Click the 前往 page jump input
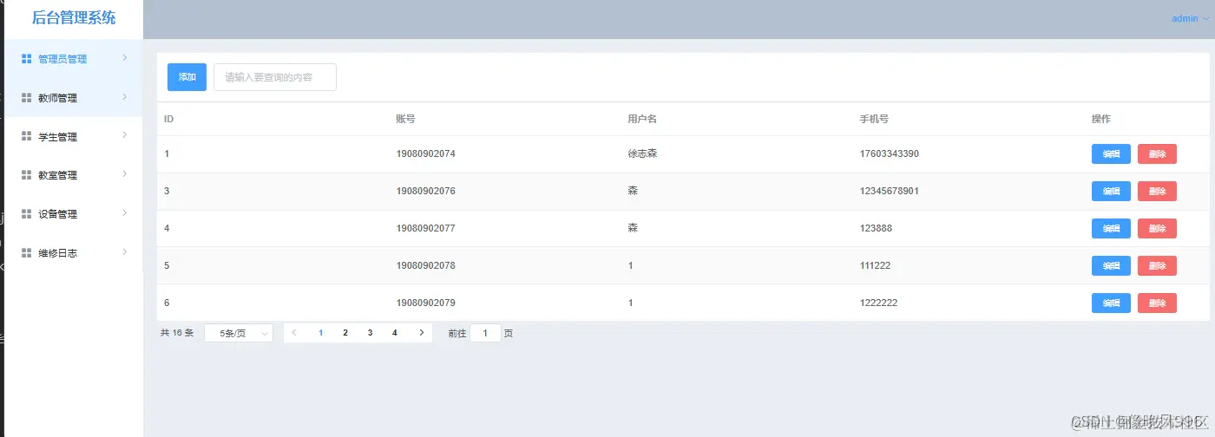 pos(485,333)
